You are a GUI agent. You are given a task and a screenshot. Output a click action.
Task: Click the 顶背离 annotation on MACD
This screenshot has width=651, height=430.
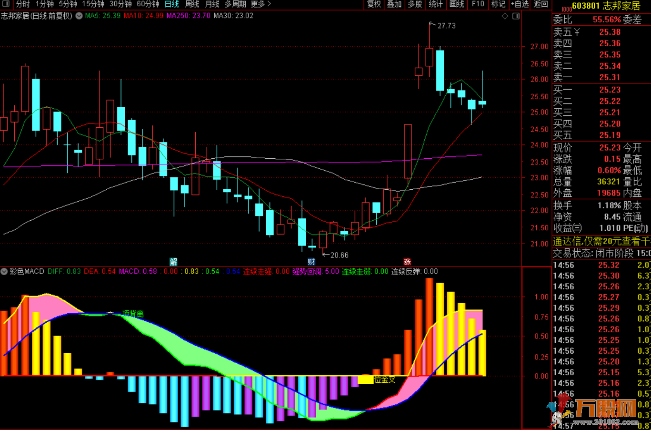tap(133, 314)
